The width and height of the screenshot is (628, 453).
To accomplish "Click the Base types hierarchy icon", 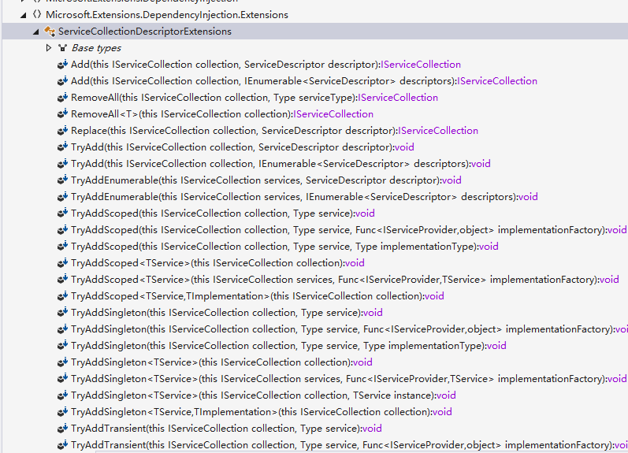I will coord(62,48).
